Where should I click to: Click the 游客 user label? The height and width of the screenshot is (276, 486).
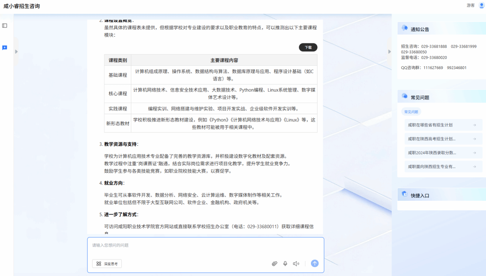click(471, 5)
